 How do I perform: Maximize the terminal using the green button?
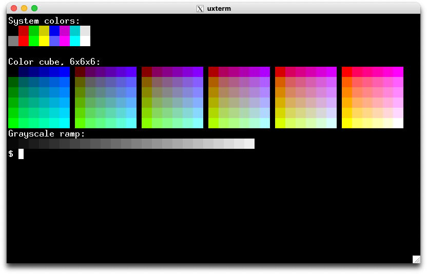click(x=34, y=8)
